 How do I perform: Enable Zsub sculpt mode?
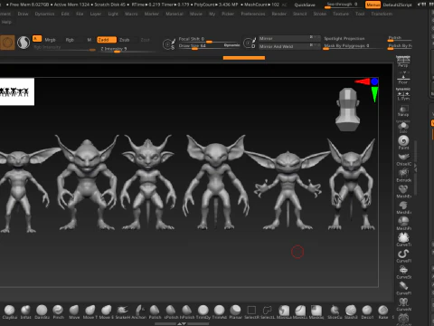coord(124,40)
